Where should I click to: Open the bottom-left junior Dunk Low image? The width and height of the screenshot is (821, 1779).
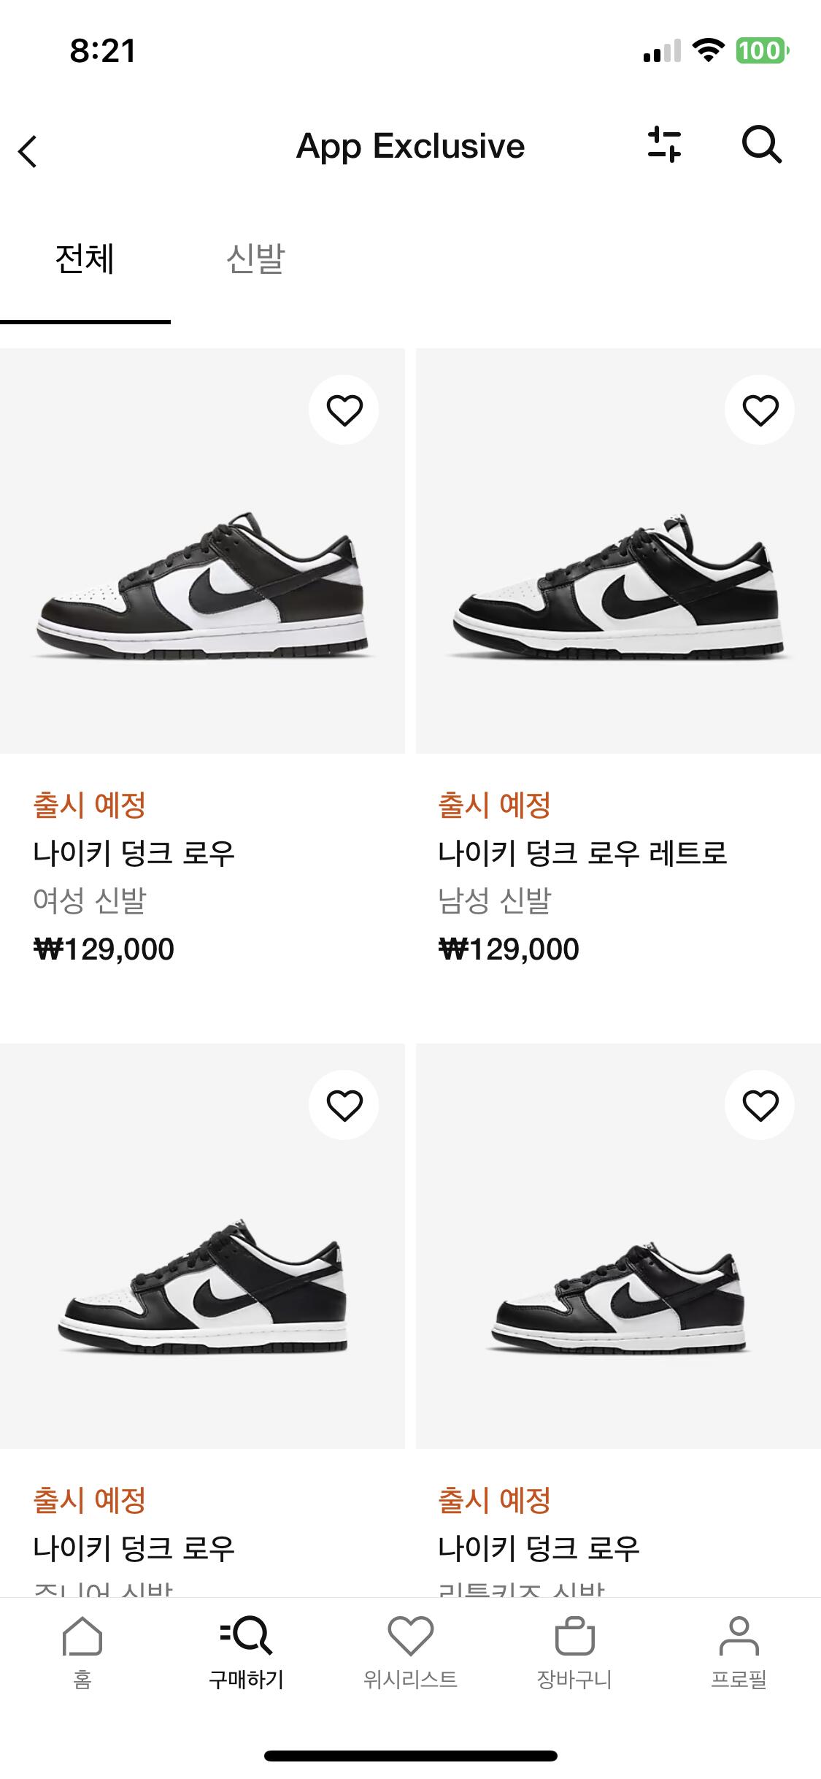tap(202, 1285)
